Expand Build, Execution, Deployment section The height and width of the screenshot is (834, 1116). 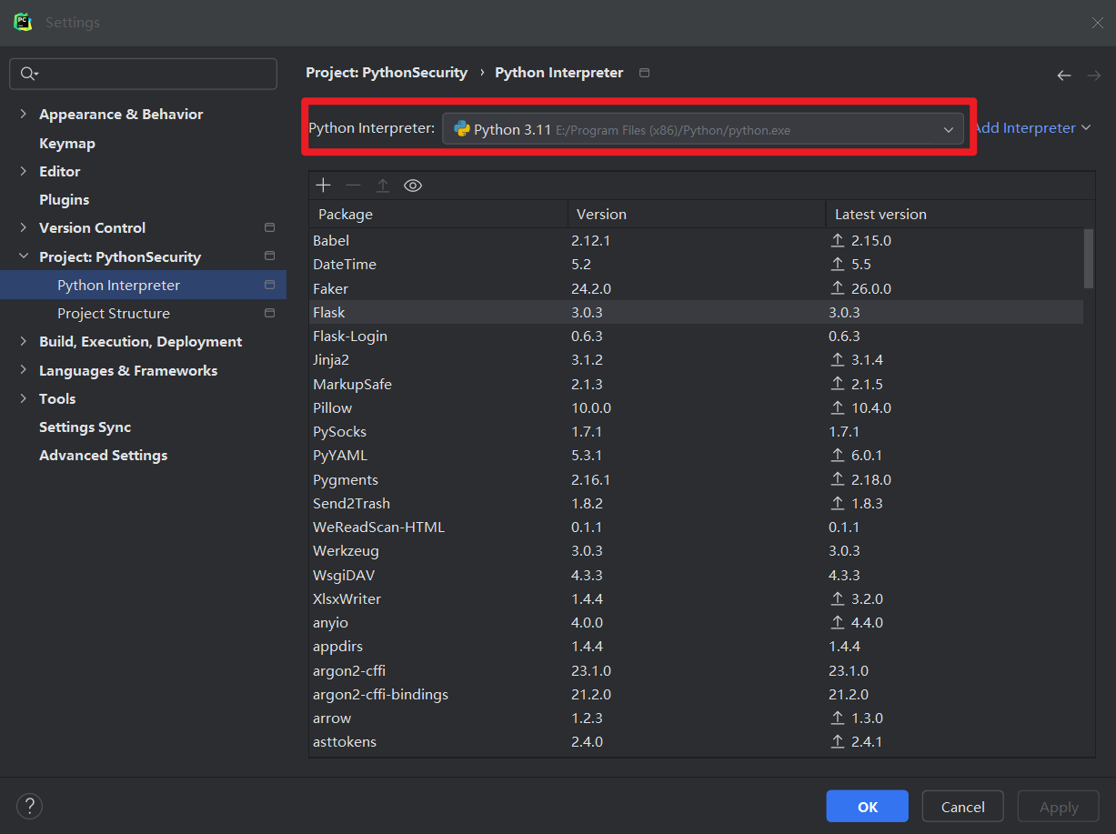pyautogui.click(x=24, y=342)
